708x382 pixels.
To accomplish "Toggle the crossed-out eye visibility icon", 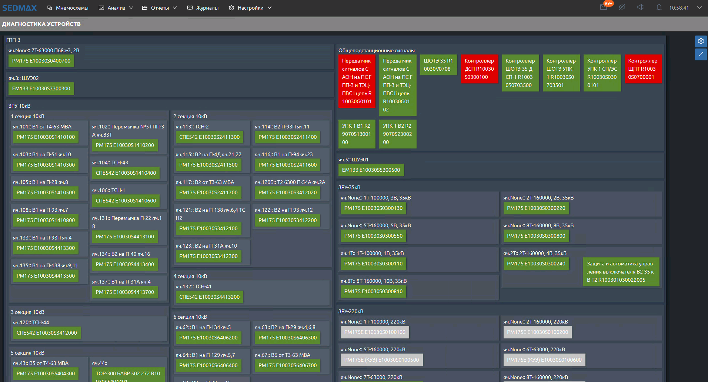I will (x=622, y=7).
